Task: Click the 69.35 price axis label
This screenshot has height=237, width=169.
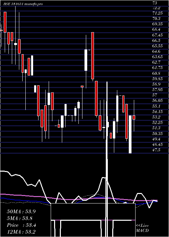Action: (158, 24)
